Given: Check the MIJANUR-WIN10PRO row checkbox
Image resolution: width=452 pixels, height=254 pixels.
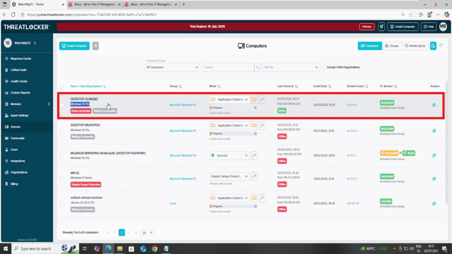Looking at the screenshot, I should click(62, 156).
